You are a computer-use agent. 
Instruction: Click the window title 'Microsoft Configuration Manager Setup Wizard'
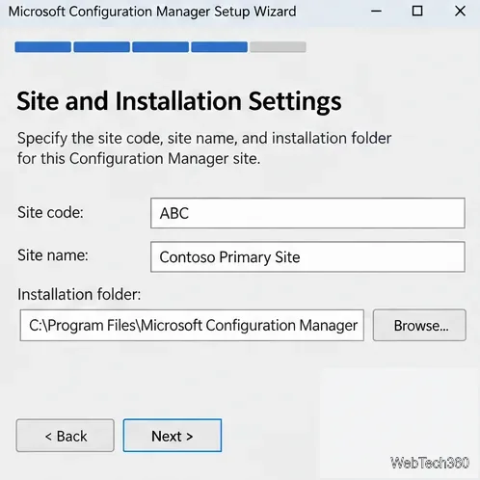(152, 12)
